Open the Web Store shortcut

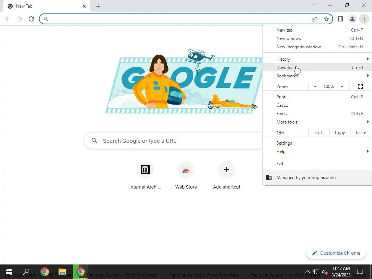tap(186, 170)
